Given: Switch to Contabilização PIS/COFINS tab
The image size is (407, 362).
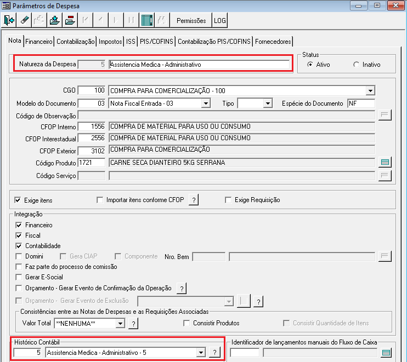Looking at the screenshot, I should click(x=214, y=42).
